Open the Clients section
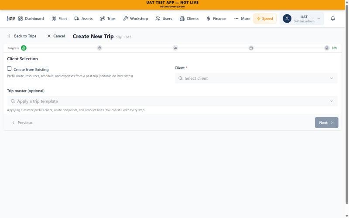This screenshot has width=349, height=218. click(x=189, y=19)
